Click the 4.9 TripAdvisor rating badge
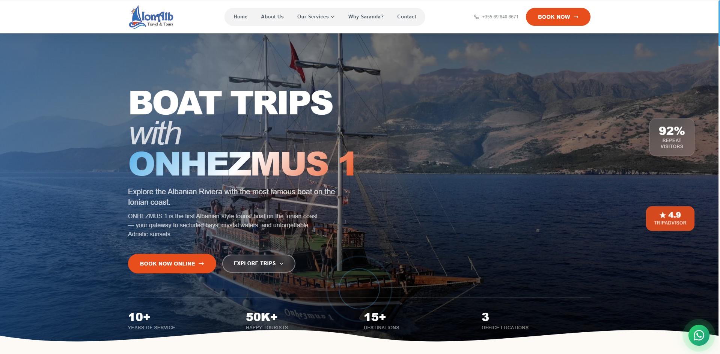Viewport: 720px width, 354px height. pyautogui.click(x=670, y=218)
